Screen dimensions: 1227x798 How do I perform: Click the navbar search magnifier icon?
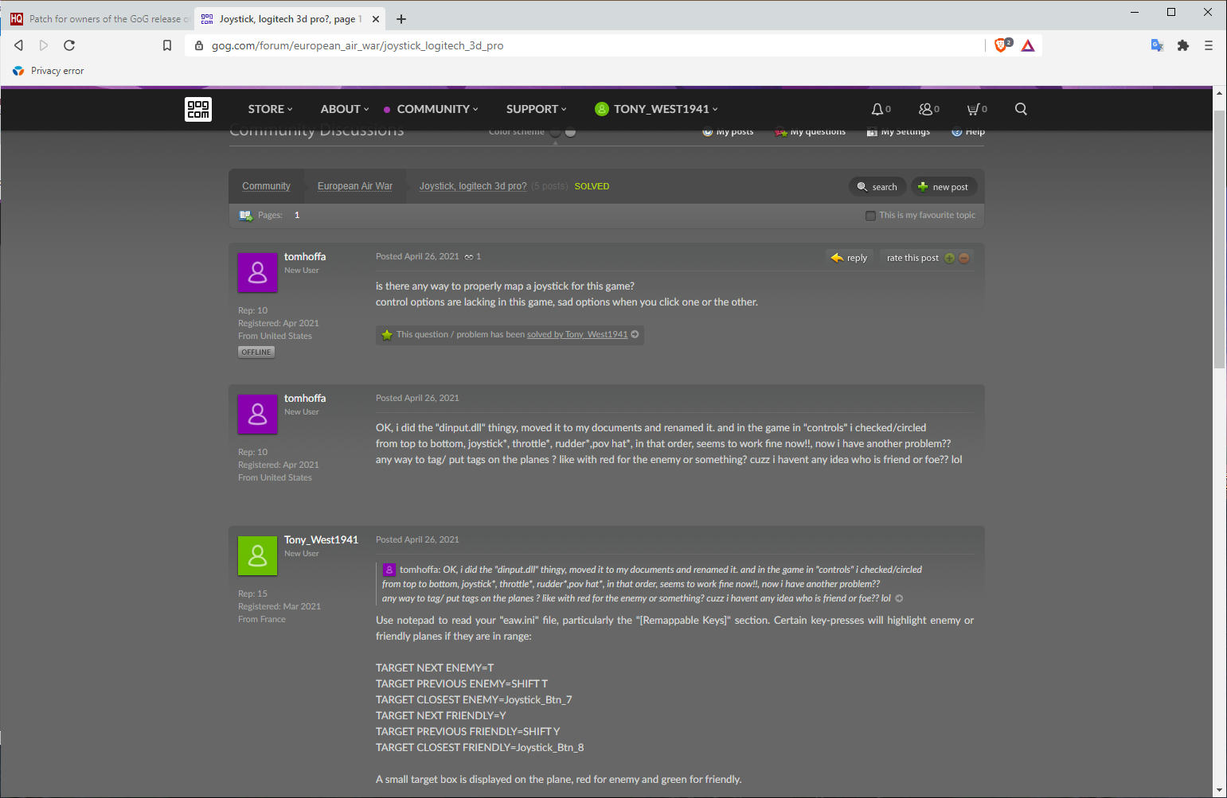pos(1021,109)
